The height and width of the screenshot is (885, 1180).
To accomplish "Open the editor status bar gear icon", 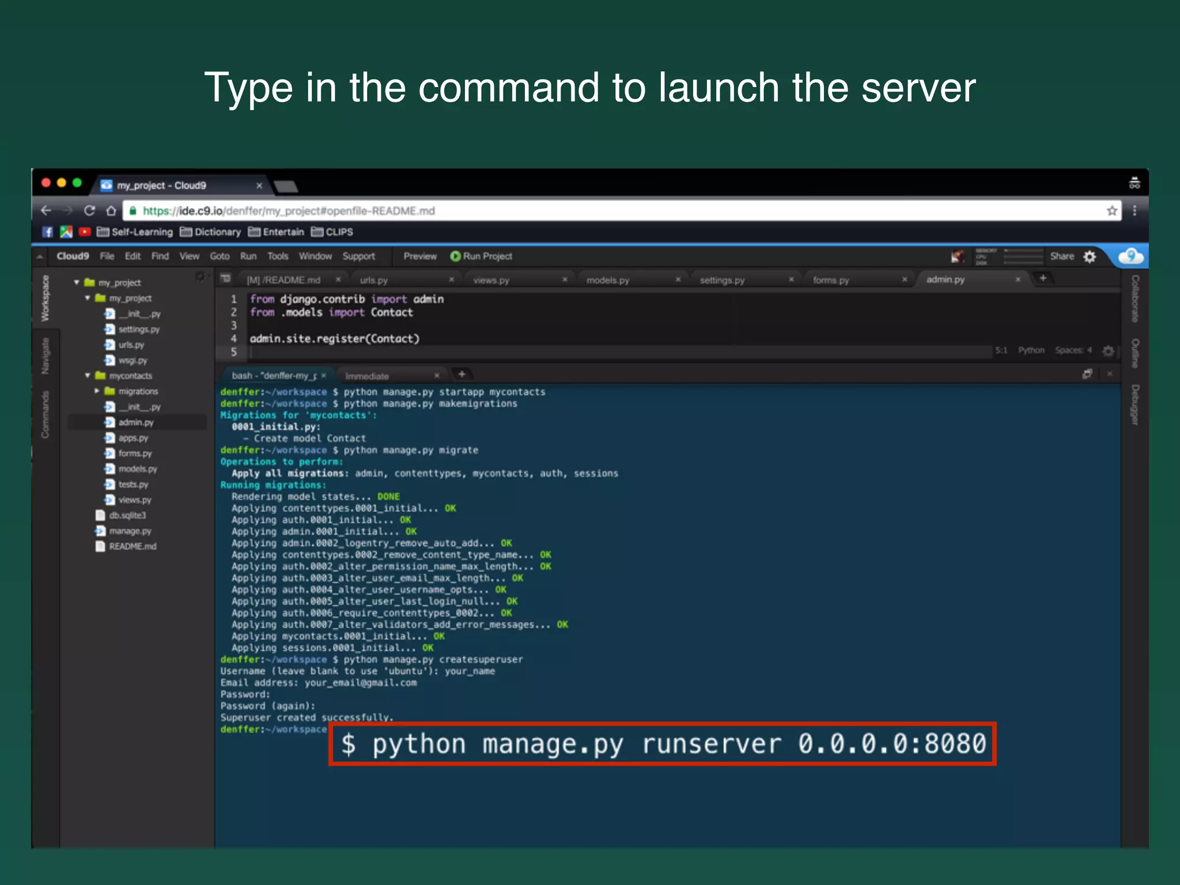I will [x=1108, y=350].
